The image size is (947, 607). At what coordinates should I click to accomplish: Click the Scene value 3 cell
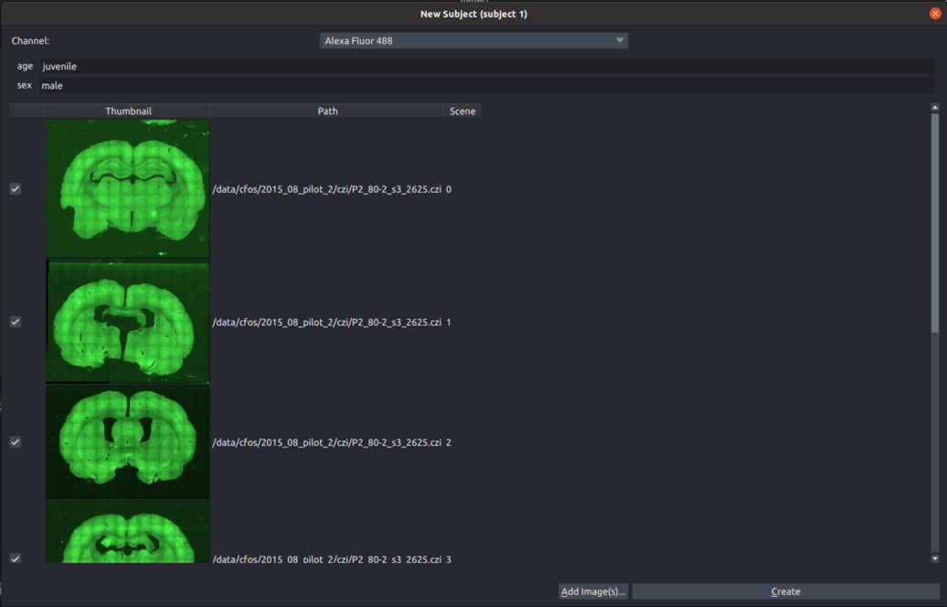click(449, 559)
